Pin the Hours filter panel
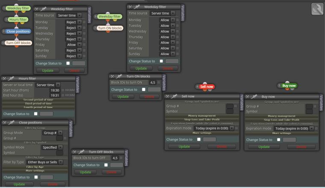This screenshot has width=325, height=188. (11, 79)
